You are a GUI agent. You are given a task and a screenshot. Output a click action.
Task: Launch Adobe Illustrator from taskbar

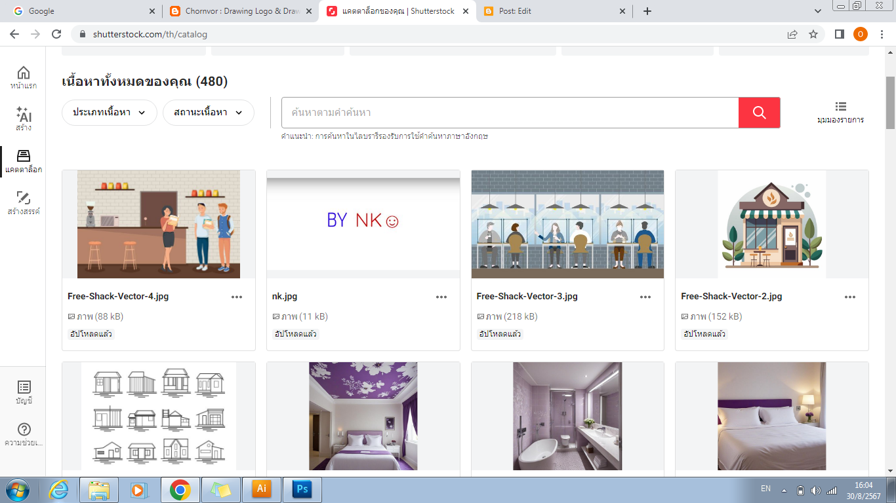pyautogui.click(x=261, y=489)
